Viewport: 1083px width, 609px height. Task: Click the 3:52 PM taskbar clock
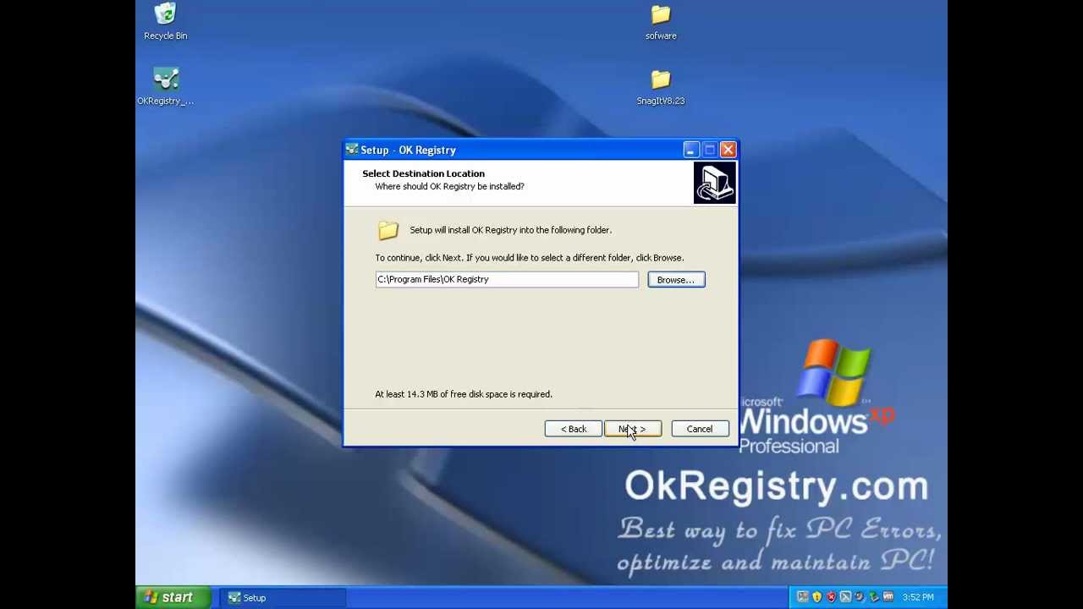918,597
